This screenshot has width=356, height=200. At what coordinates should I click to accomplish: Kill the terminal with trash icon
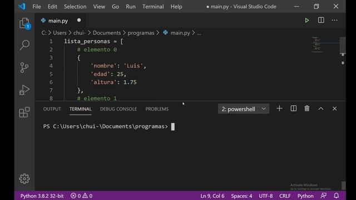pyautogui.click(x=306, y=109)
